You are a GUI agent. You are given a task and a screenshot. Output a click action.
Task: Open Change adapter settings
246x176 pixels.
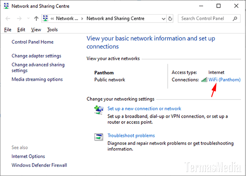click(x=36, y=56)
